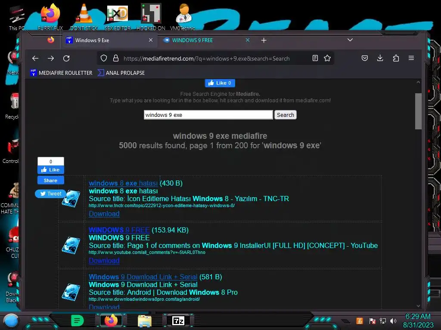Image resolution: width=441 pixels, height=330 pixels.
Task: Open 7-Zip from the taskbar
Action: click(x=178, y=321)
